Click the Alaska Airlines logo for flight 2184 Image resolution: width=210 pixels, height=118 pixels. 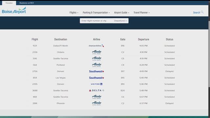[96, 103]
